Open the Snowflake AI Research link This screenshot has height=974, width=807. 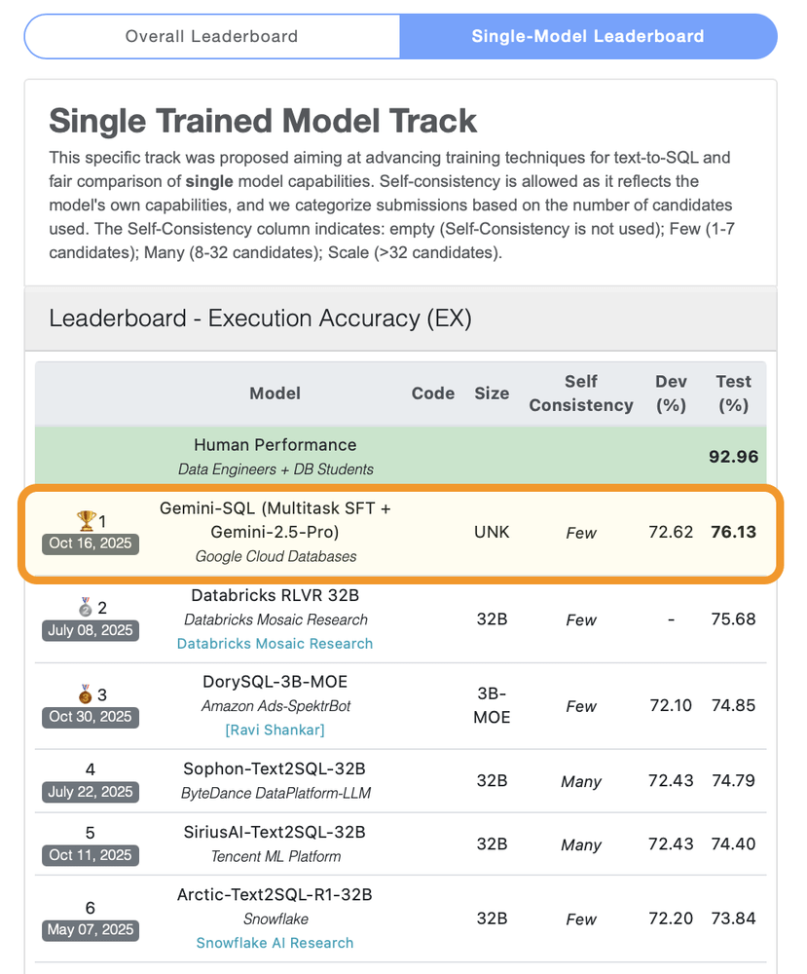tap(275, 943)
